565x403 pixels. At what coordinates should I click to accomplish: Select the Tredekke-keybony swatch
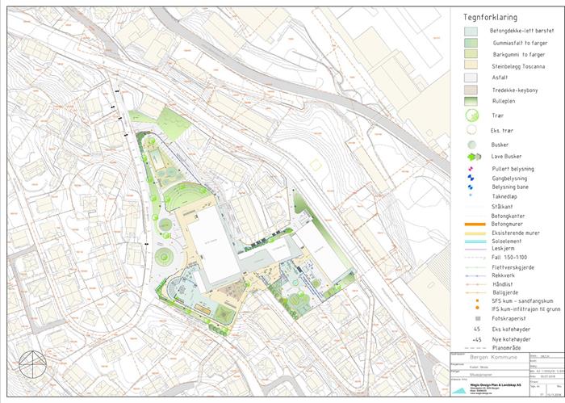click(470, 90)
